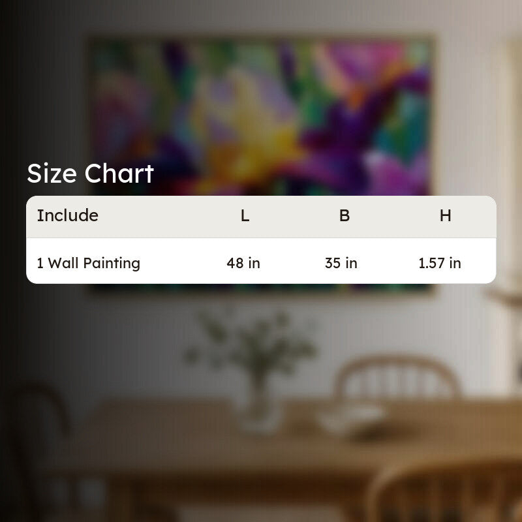Screen dimensions: 522x522
Task: Select the H column header
Action: coord(446,216)
